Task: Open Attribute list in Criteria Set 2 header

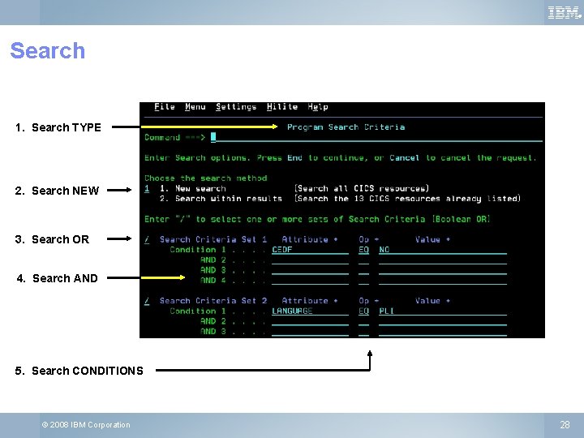Action: (310, 301)
